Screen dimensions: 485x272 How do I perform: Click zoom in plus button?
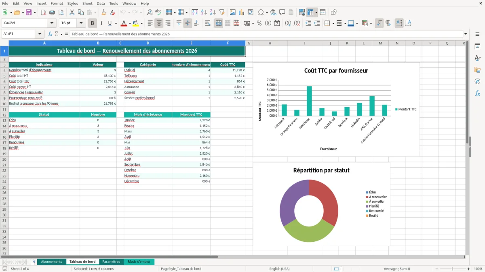[x=469, y=269]
